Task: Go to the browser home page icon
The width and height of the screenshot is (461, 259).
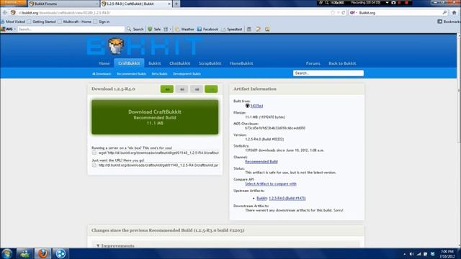Action: [455, 13]
